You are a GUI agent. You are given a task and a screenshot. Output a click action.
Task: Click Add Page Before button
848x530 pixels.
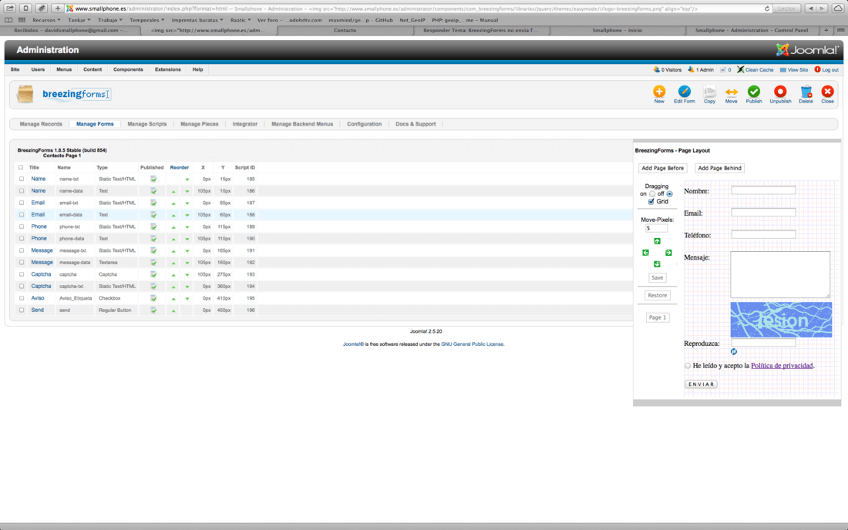point(662,168)
